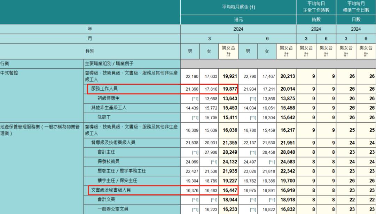Click the value 17,810
The height and width of the screenshot is (214, 376).
[x=211, y=89]
